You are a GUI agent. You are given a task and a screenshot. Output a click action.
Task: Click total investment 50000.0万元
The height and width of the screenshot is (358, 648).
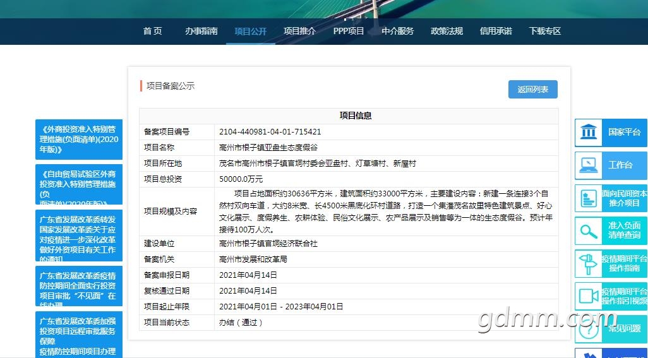click(x=241, y=179)
